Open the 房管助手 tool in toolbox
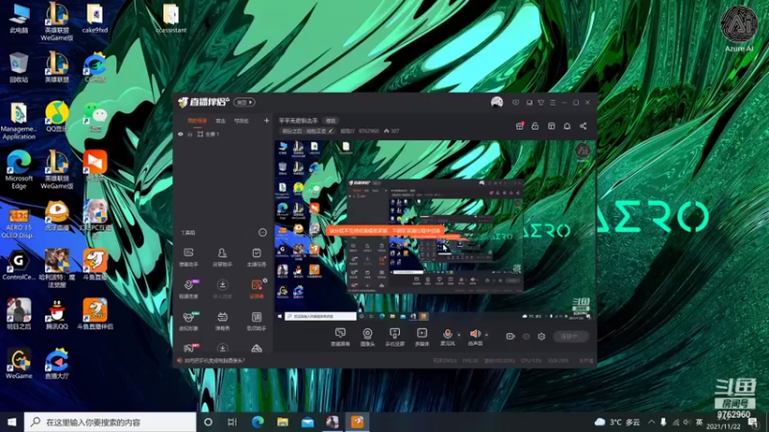The image size is (769, 432). (222, 257)
